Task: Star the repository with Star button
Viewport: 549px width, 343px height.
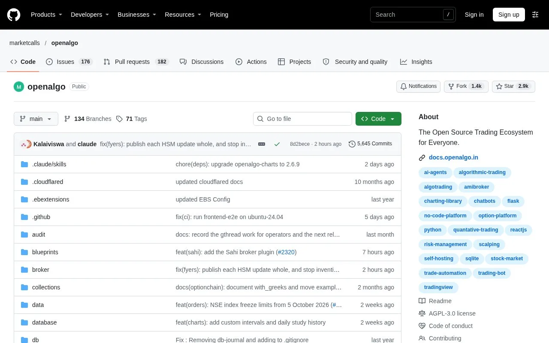Action: pos(513,87)
